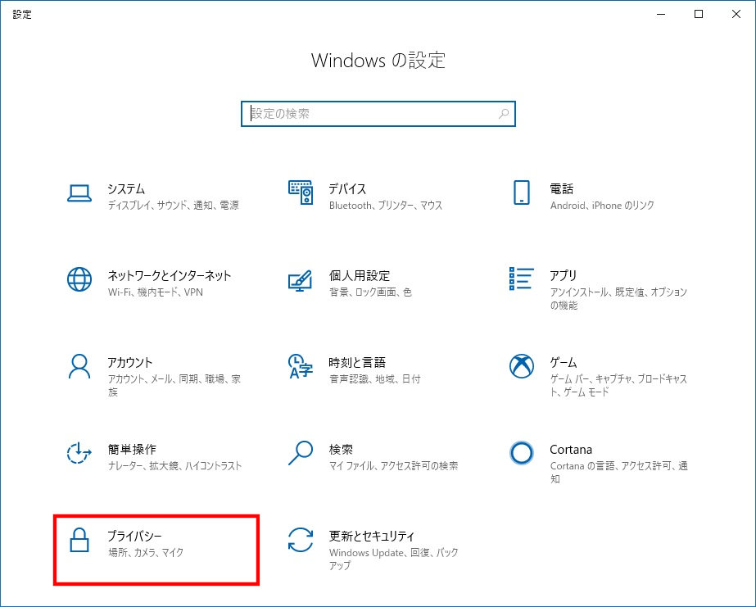
Task: Open the アプリ settings title
Action: (564, 275)
